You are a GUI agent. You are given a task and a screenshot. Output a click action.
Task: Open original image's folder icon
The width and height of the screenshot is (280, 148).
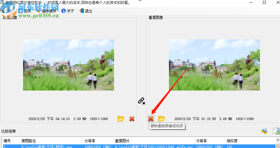click(121, 119)
